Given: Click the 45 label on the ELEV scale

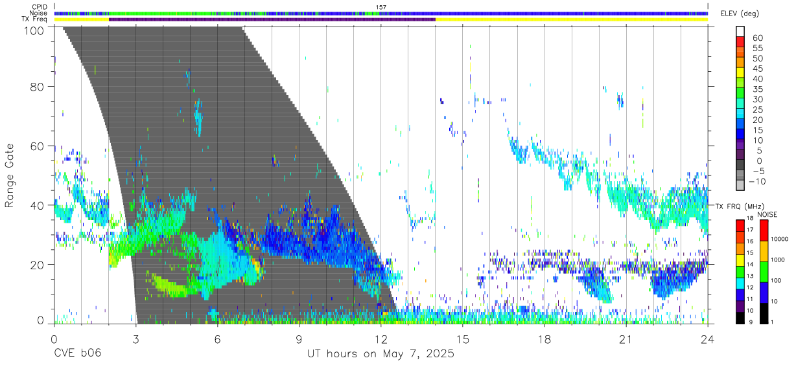Looking at the screenshot, I should [757, 69].
